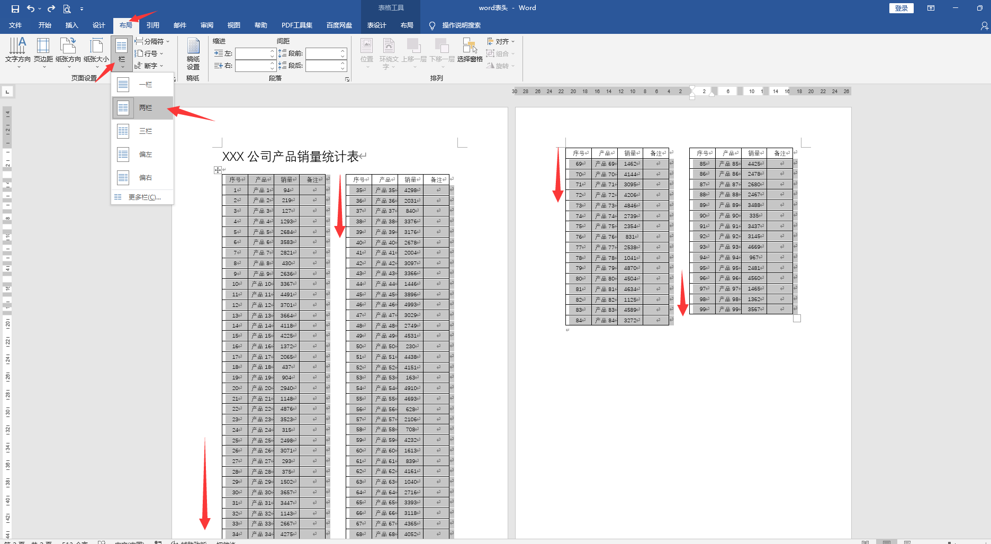Open print preview from quick access toolbar
991x544 pixels.
(x=67, y=8)
